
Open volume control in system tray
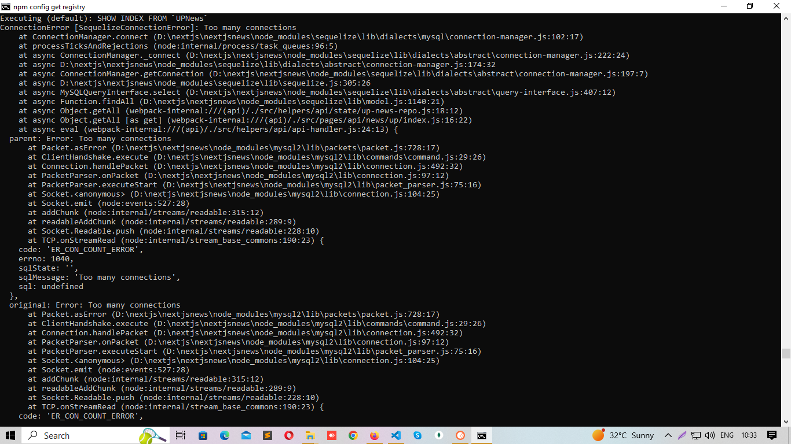pos(710,435)
